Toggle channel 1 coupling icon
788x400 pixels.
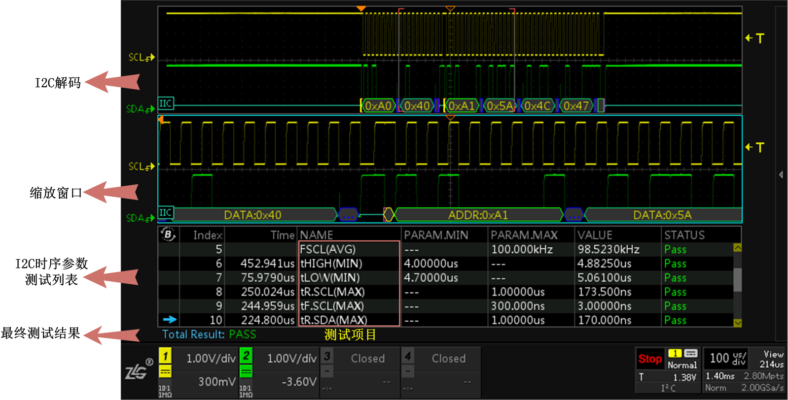tap(165, 371)
